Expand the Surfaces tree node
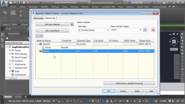 10,61
